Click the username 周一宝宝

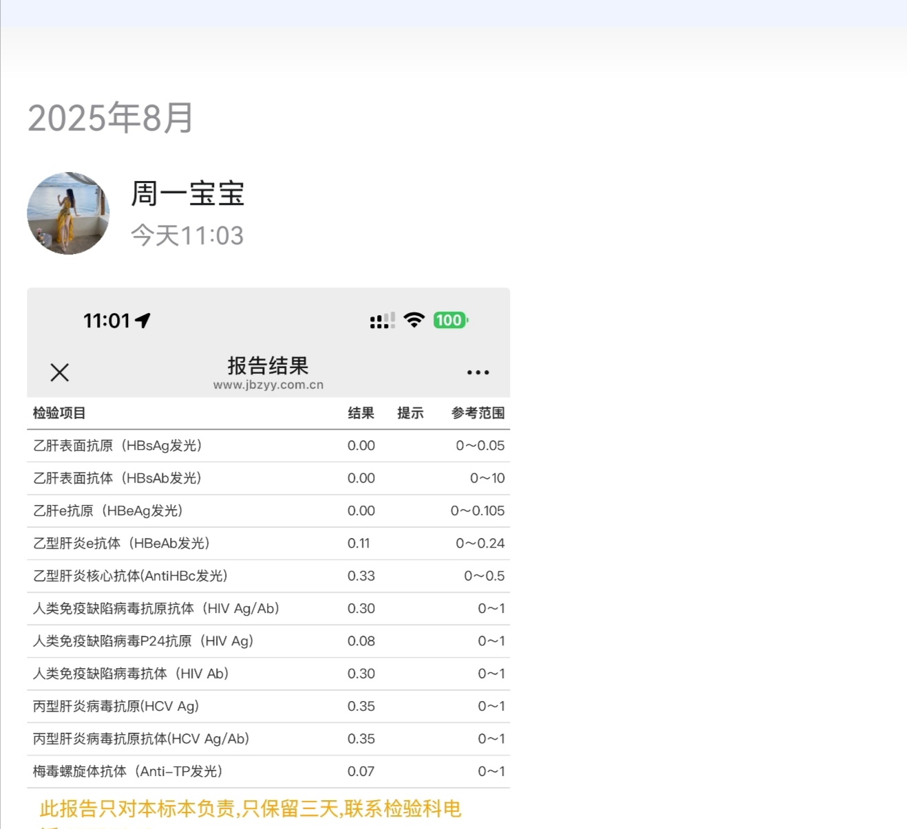pos(187,193)
